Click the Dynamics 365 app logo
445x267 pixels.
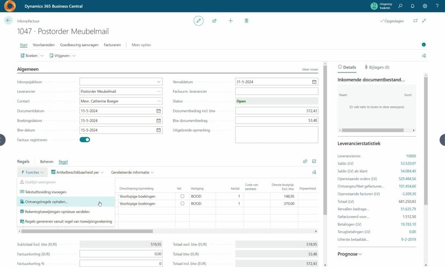[x=10, y=6]
